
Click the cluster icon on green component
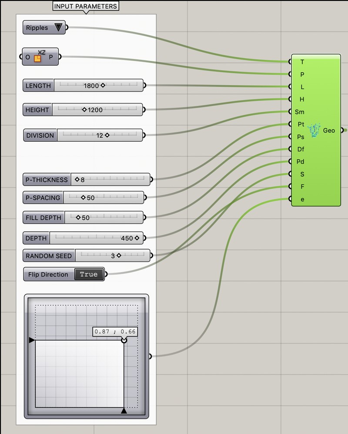[x=313, y=130]
